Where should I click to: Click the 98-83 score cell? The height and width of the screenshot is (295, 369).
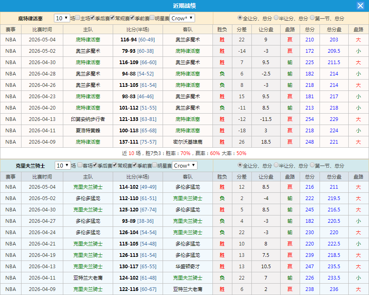[138, 96]
